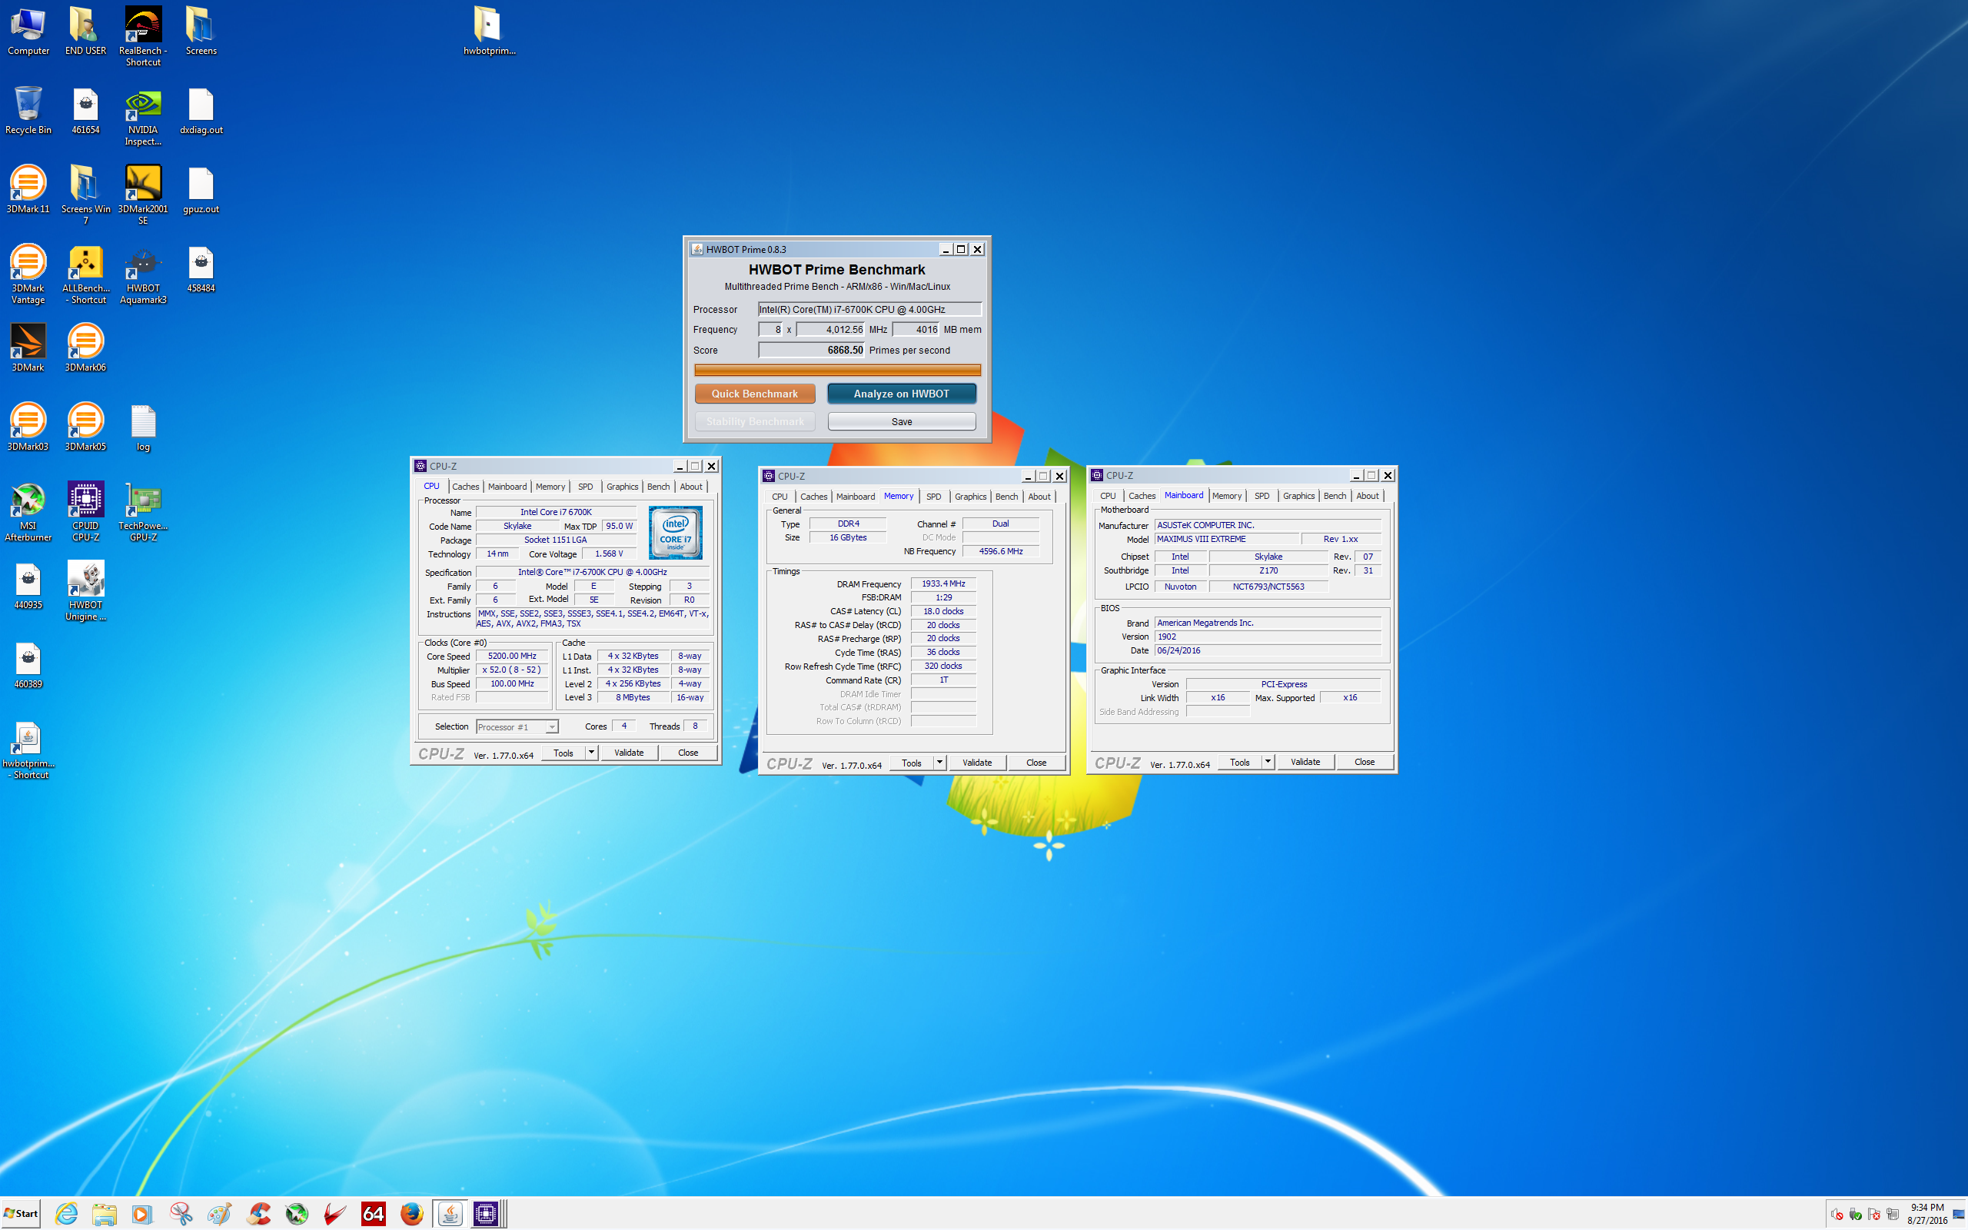The width and height of the screenshot is (1968, 1230).
Task: Open the dxdiag.out file icon
Action: (x=201, y=110)
